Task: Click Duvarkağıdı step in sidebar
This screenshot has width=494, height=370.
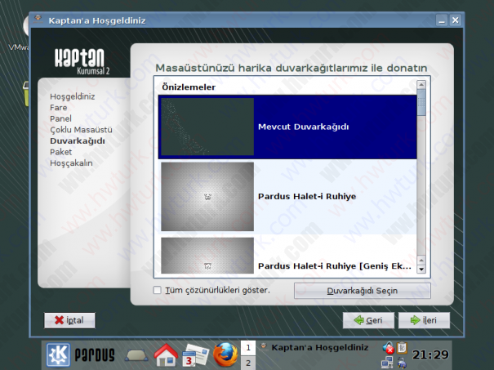Action: [78, 140]
